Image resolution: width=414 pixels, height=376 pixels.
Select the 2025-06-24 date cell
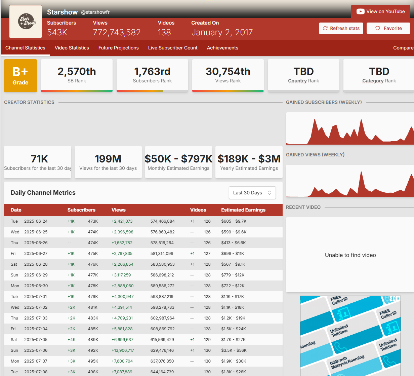pos(36,221)
